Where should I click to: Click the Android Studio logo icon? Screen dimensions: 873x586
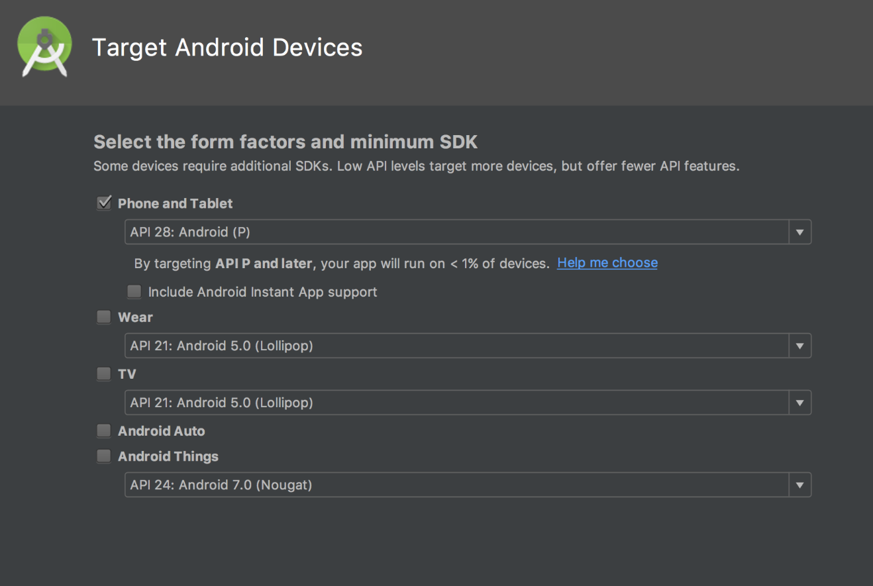(x=45, y=47)
